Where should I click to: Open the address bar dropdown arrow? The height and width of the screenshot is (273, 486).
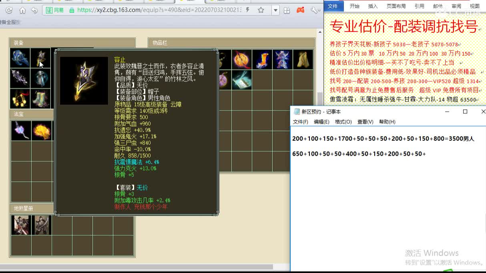pos(275,10)
